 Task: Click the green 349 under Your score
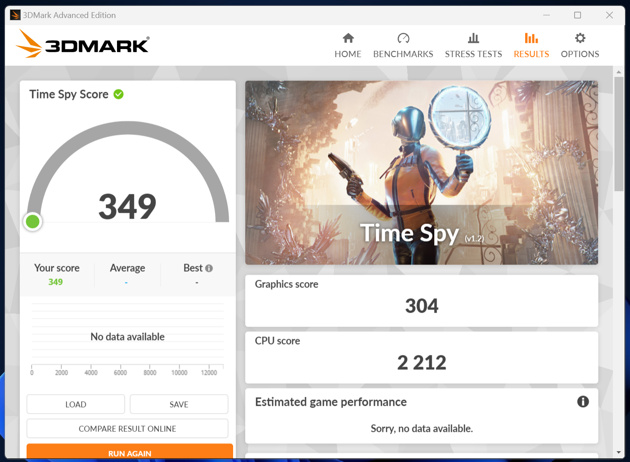[x=55, y=282]
